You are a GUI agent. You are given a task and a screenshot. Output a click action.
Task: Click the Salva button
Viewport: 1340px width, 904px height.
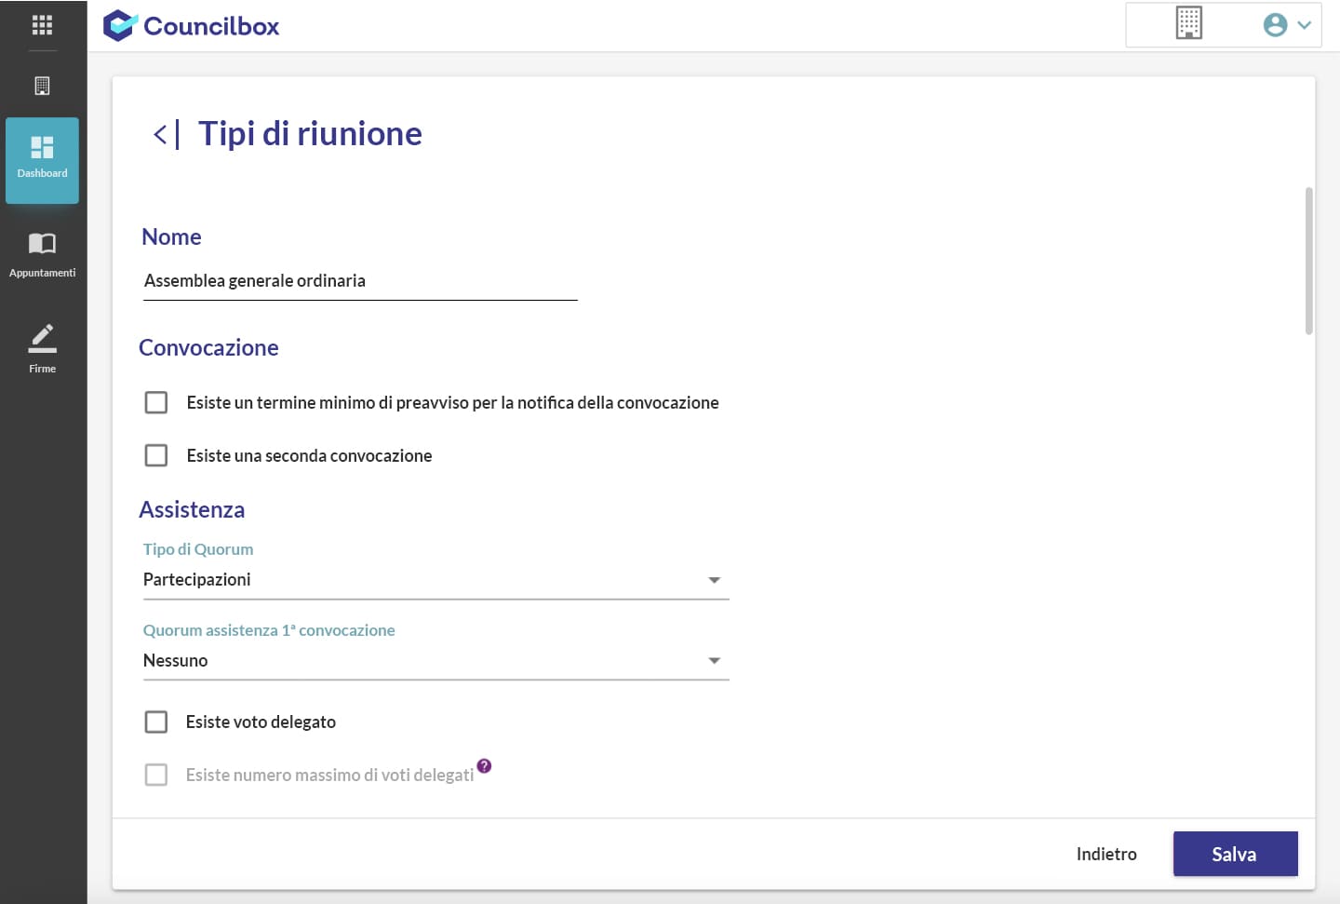tap(1235, 854)
